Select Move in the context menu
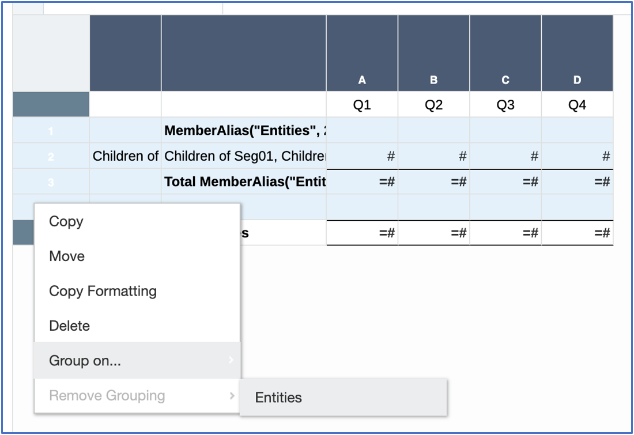The width and height of the screenshot is (634, 435). [67, 256]
